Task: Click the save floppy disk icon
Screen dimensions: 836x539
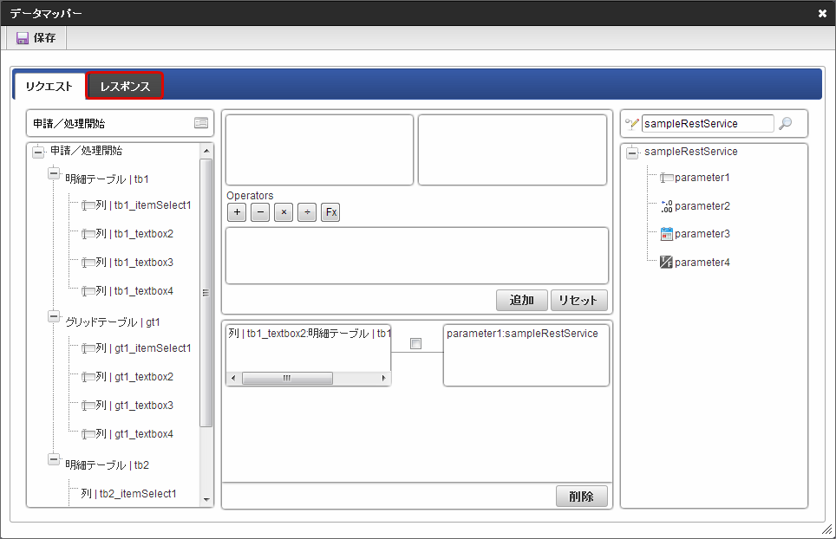Action: tap(23, 38)
